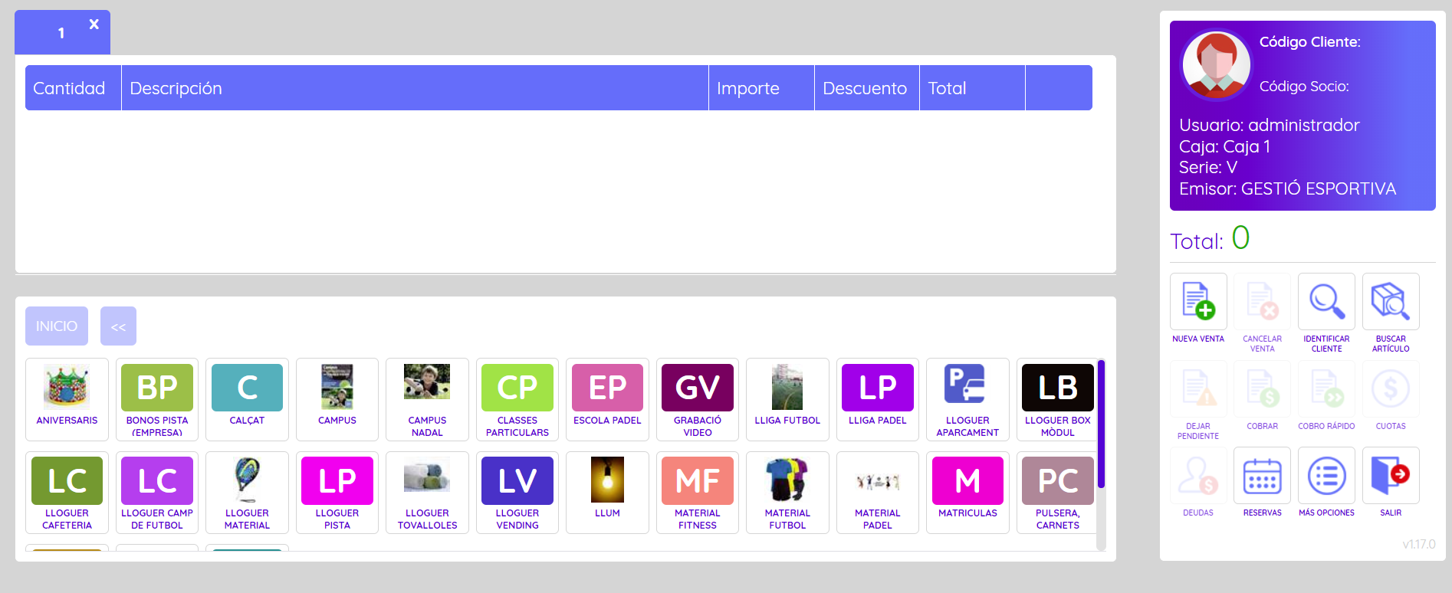Image resolution: width=1452 pixels, height=593 pixels.
Task: Click the Descripción column header
Action: point(415,88)
